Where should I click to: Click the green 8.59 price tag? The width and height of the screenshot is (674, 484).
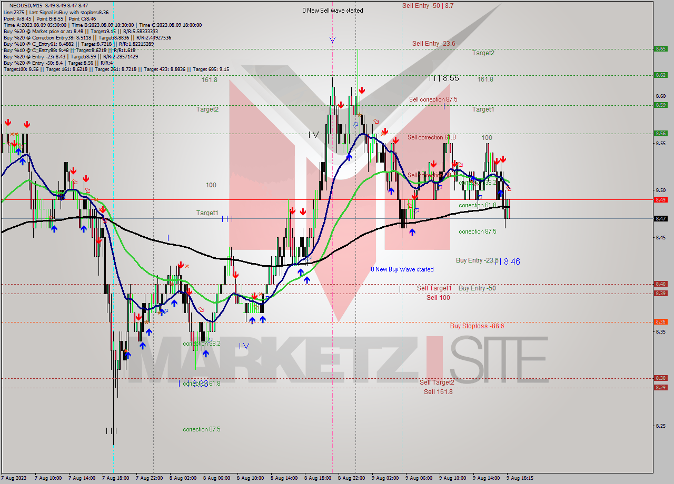point(660,105)
